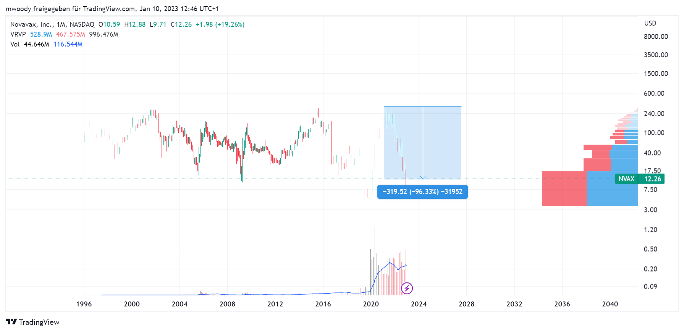Screen dimensions: 684x332
Task: Click the blue 116.544M volume value
Action: [68, 44]
